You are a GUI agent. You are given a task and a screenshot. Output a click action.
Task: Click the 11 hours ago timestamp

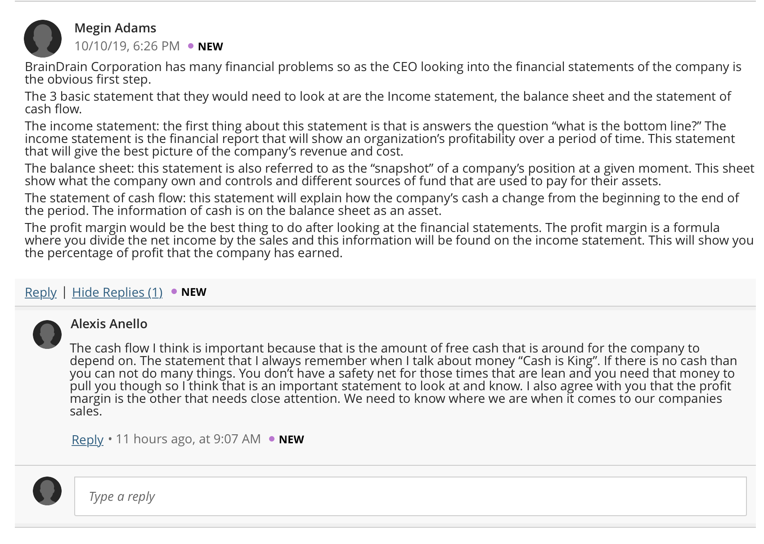point(188,439)
